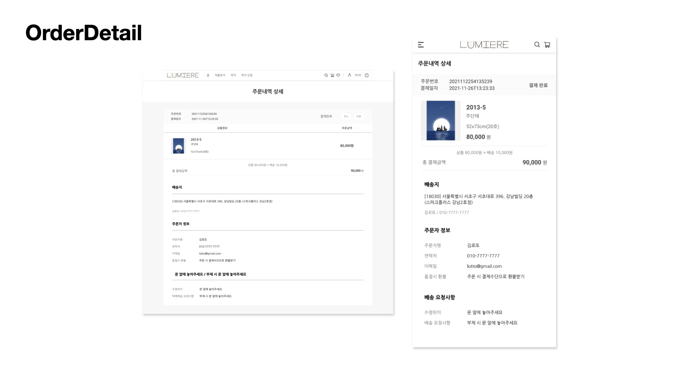Click the 결제 완료 status in the mobile view

click(x=538, y=85)
